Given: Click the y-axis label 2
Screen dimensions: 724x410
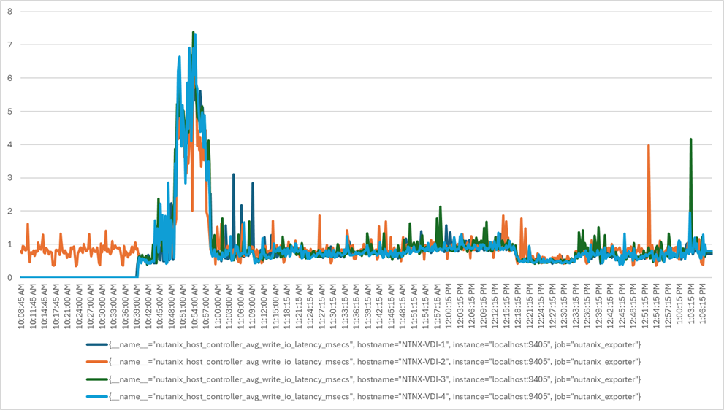Looking at the screenshot, I should point(9,212).
